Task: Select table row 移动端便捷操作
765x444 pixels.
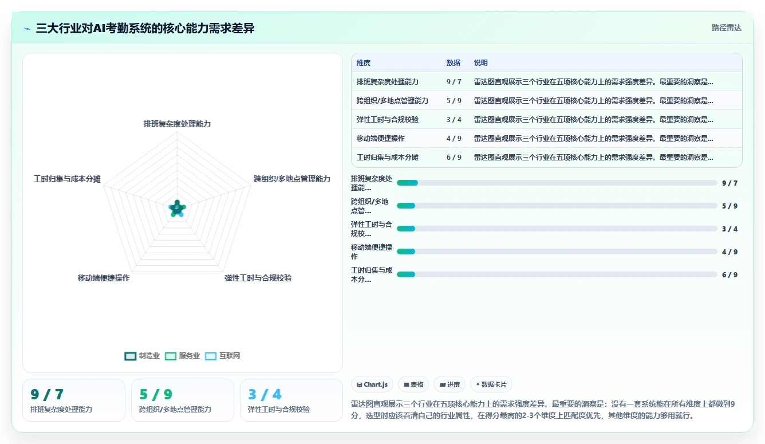Action: tap(546, 139)
